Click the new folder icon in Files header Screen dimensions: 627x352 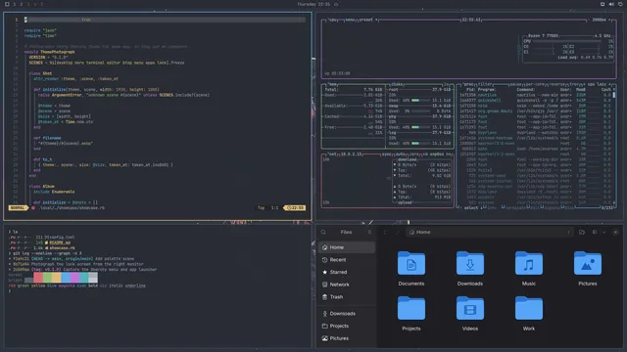(582, 233)
